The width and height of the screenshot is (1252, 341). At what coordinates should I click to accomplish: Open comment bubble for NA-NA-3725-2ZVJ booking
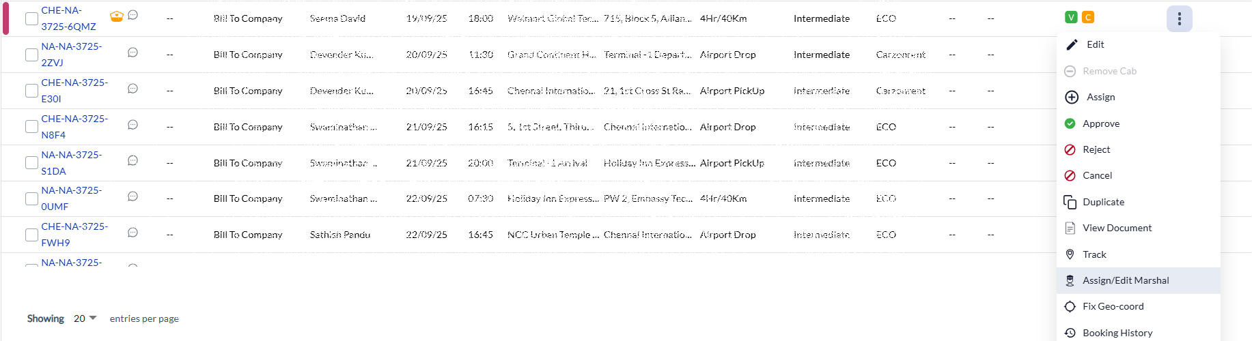pos(133,53)
